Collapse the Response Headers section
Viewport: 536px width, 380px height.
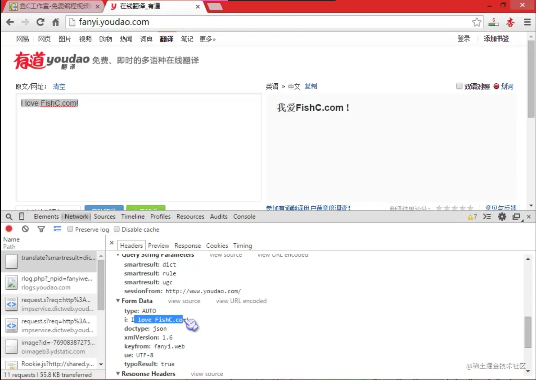tap(118, 374)
